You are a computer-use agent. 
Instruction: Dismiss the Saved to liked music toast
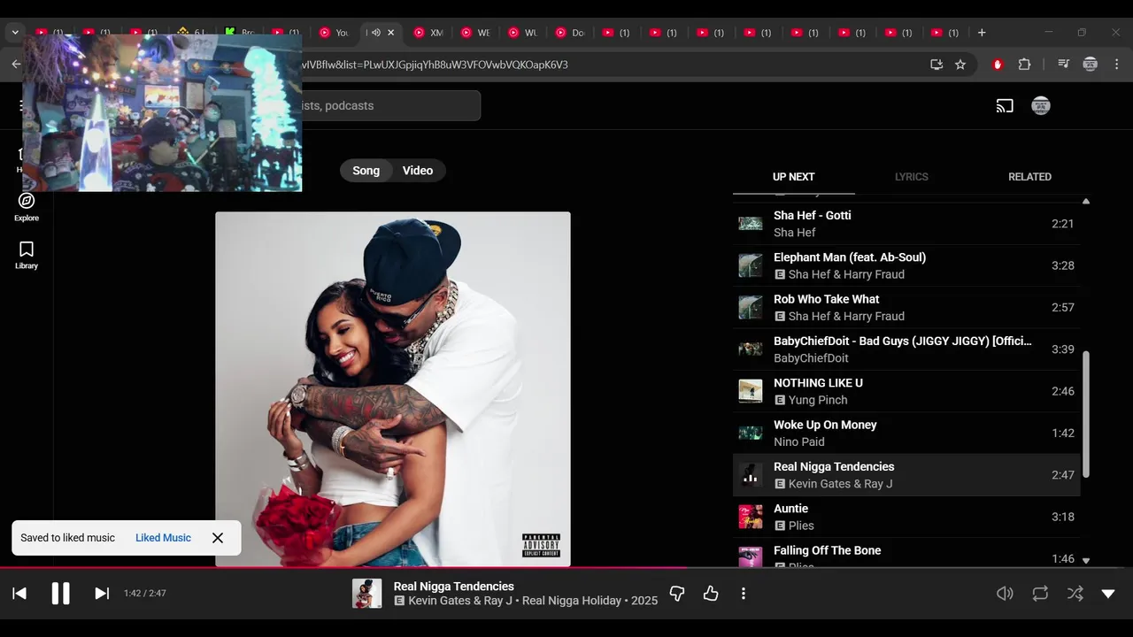(218, 538)
